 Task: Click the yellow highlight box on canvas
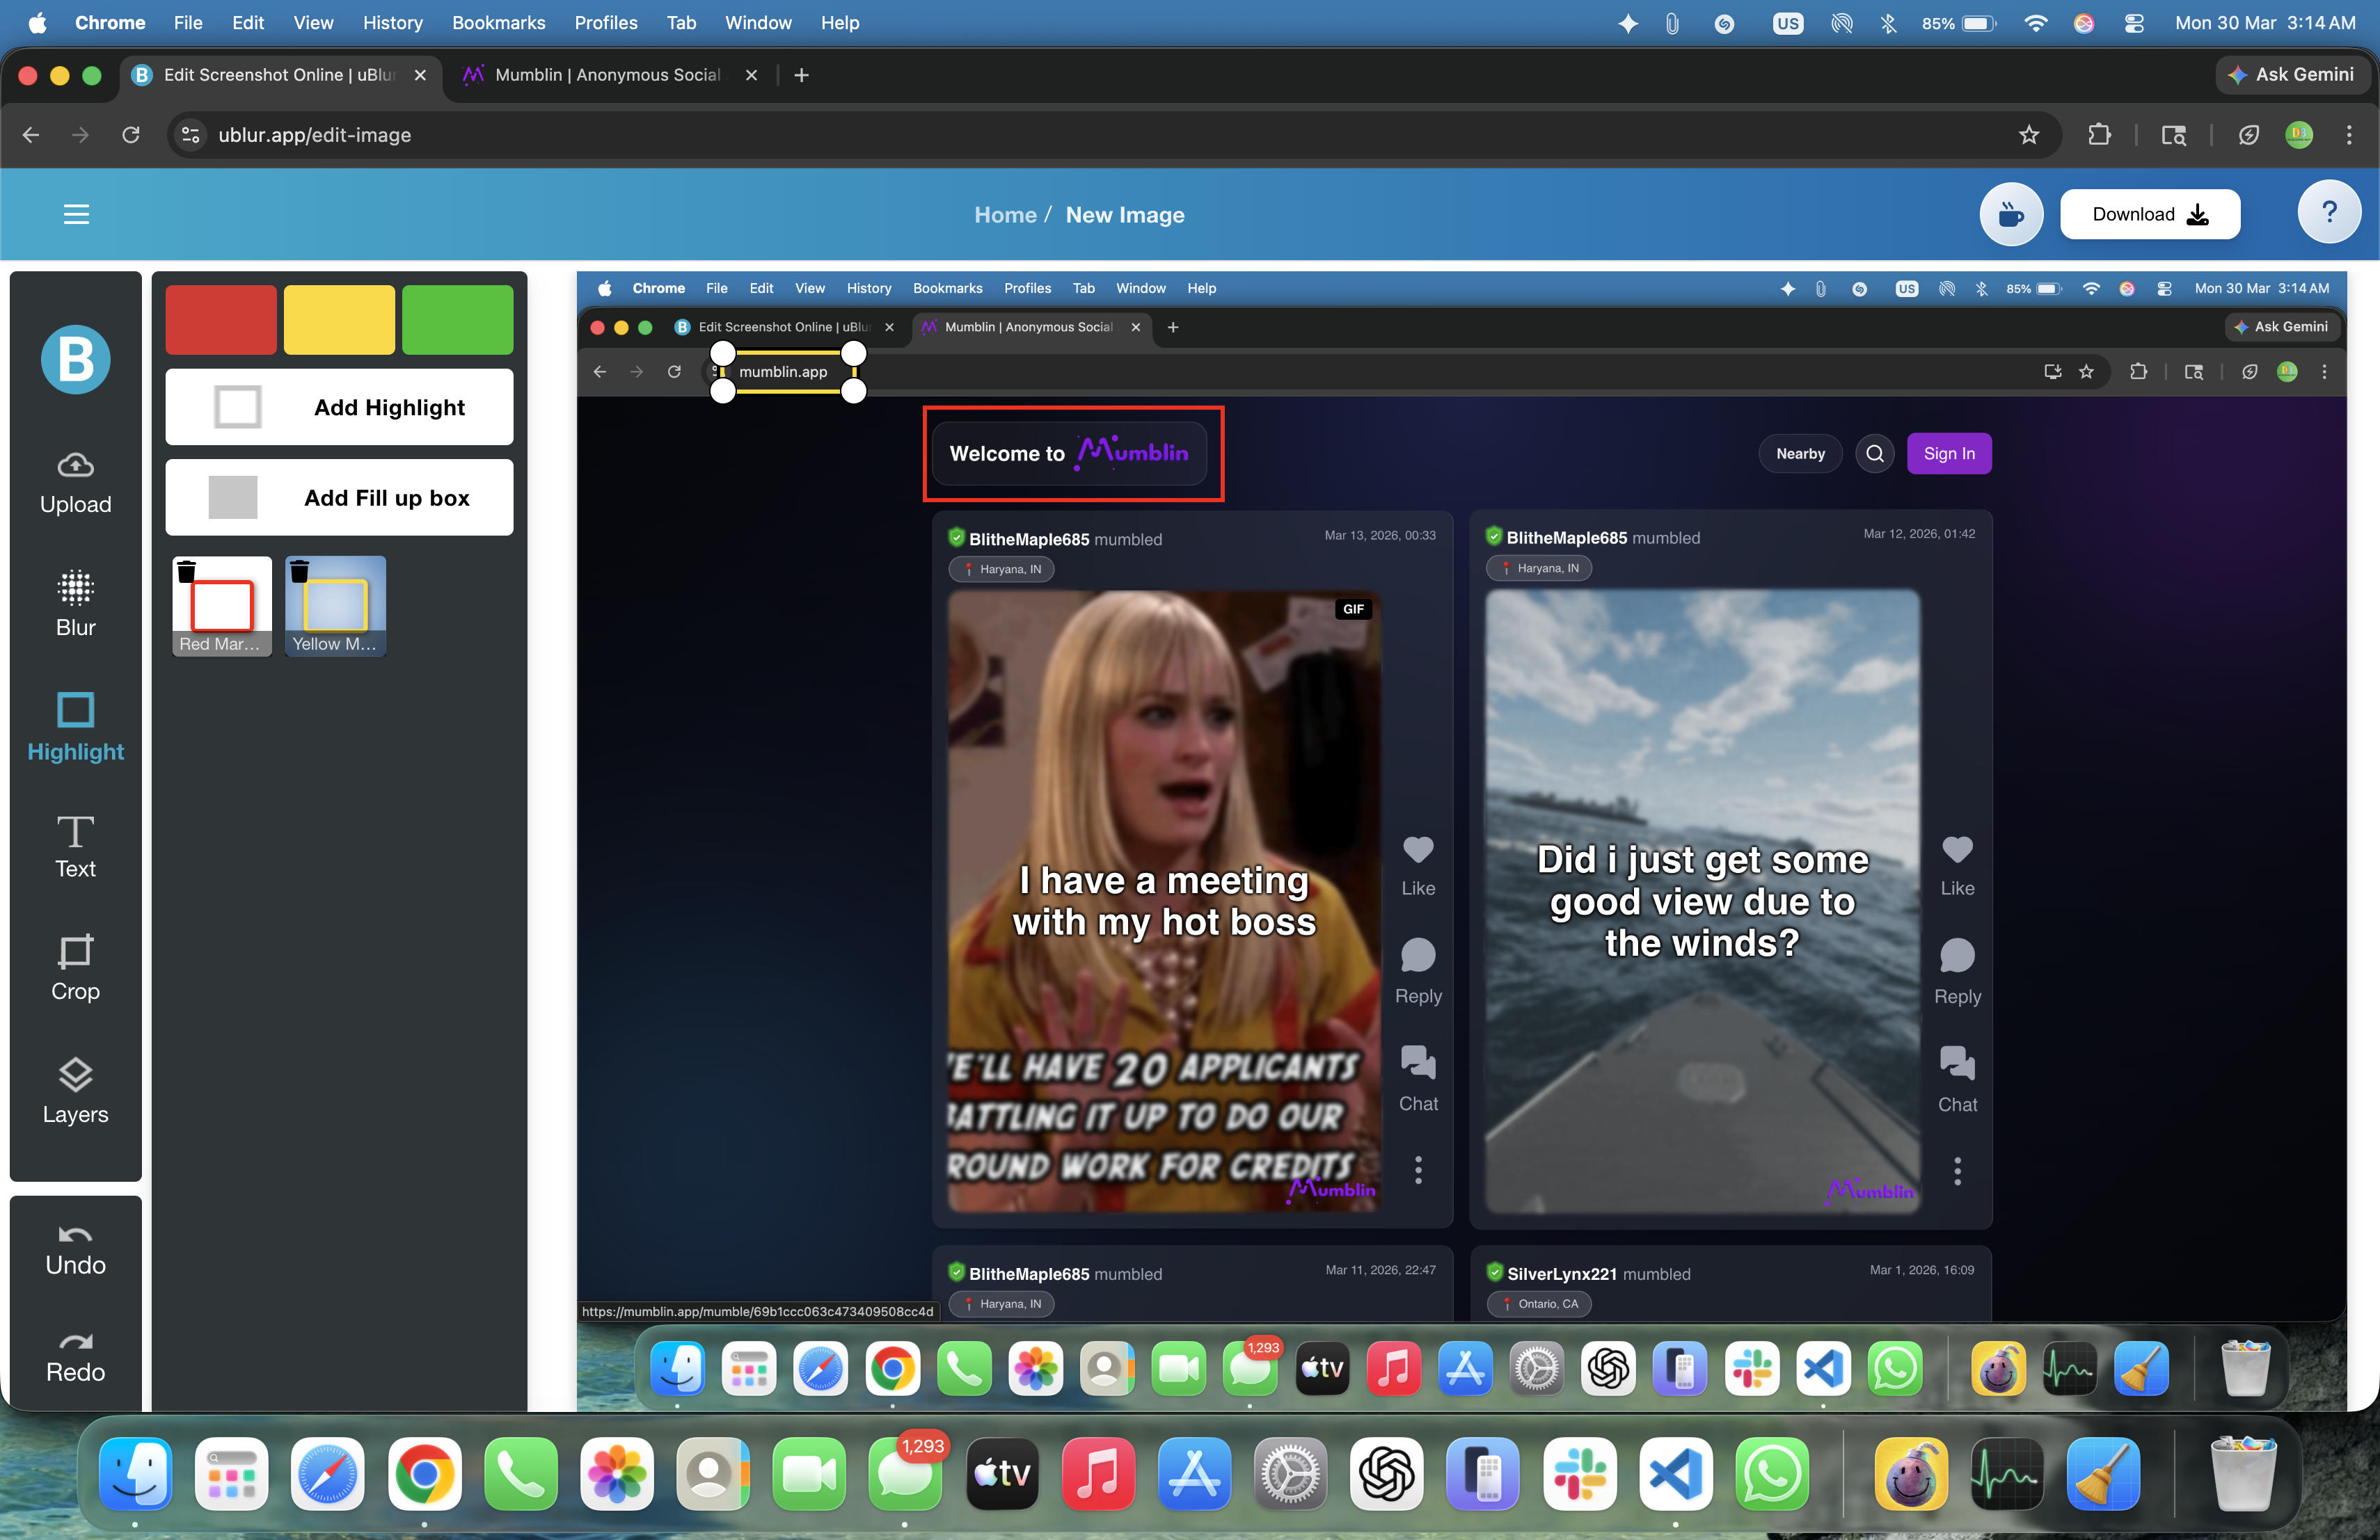787,371
